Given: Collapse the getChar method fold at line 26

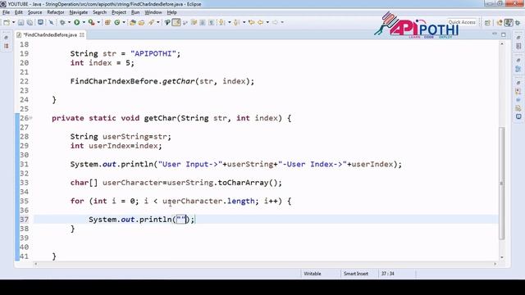Looking at the screenshot, I should pyautogui.click(x=31, y=118).
